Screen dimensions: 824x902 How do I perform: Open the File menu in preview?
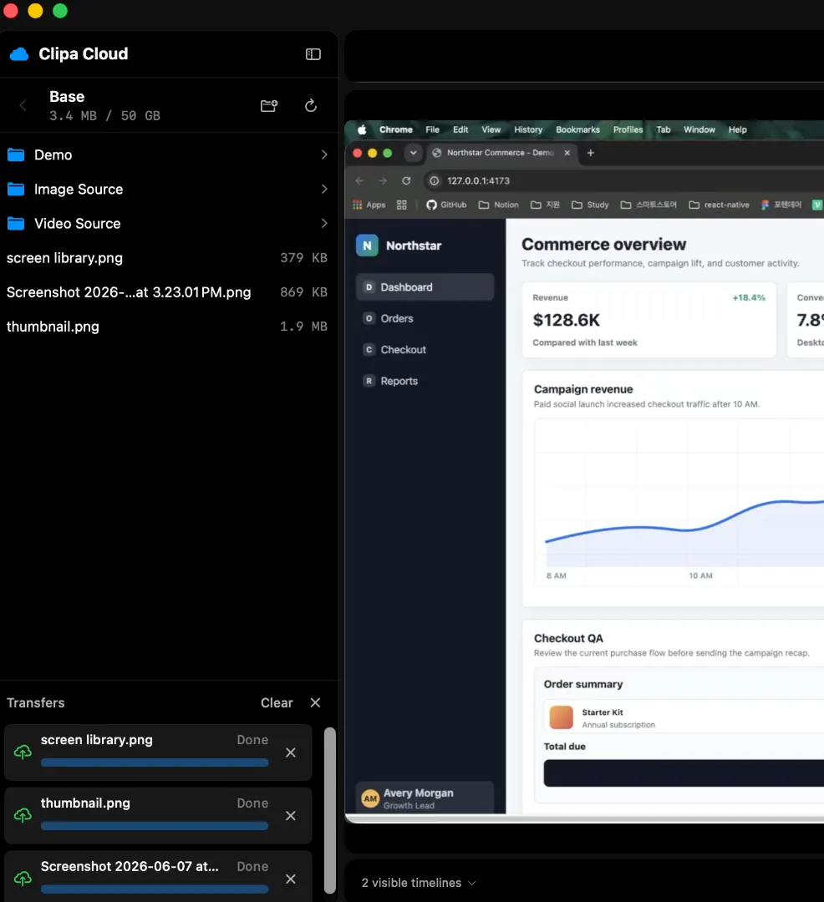point(432,130)
